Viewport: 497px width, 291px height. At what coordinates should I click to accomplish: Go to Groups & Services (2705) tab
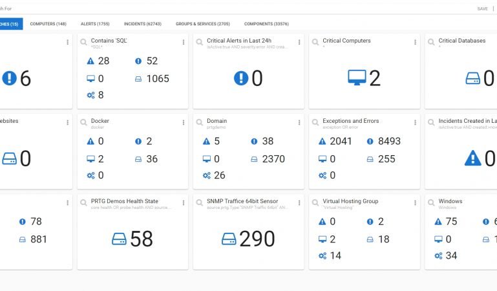tap(203, 24)
